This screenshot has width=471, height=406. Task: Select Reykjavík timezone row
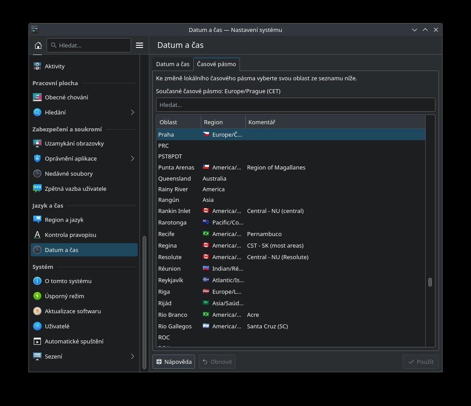tap(171, 280)
